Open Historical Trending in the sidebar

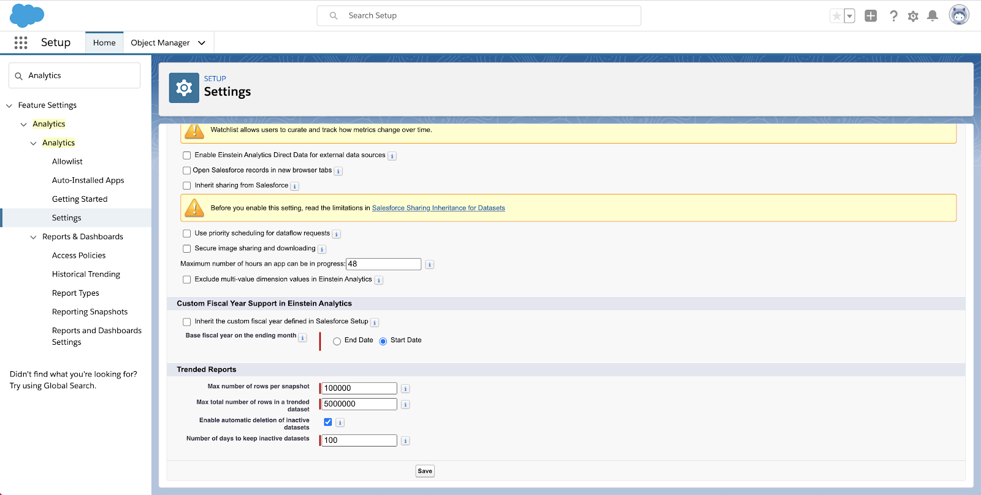pos(86,274)
